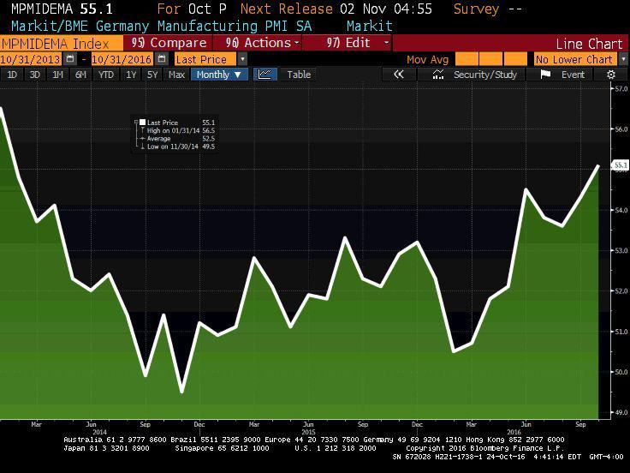This screenshot has width=630, height=473.
Task: Open the Monthly periodicity dropdown
Action: coord(219,75)
